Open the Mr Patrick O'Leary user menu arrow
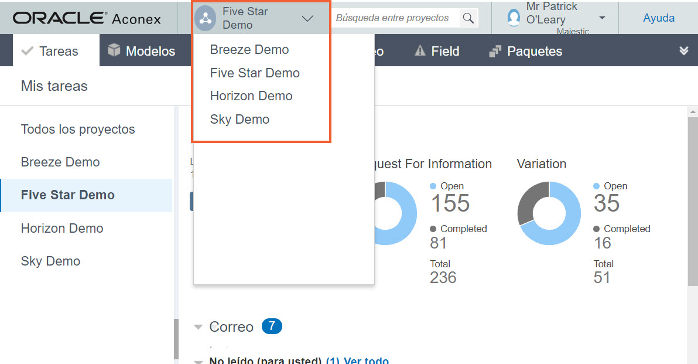This screenshot has height=364, width=698. (x=603, y=18)
